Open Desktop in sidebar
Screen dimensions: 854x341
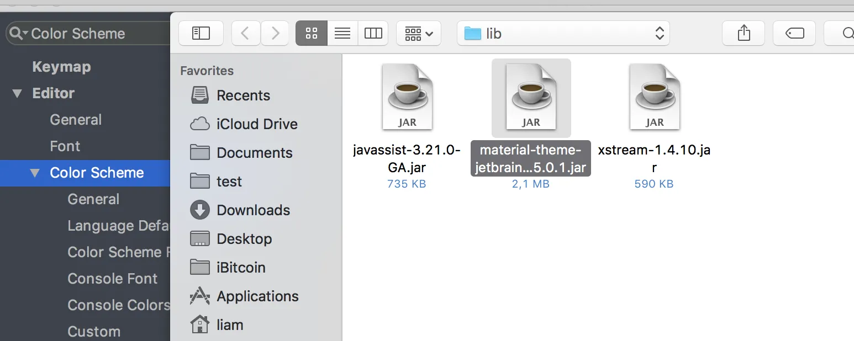click(x=231, y=239)
